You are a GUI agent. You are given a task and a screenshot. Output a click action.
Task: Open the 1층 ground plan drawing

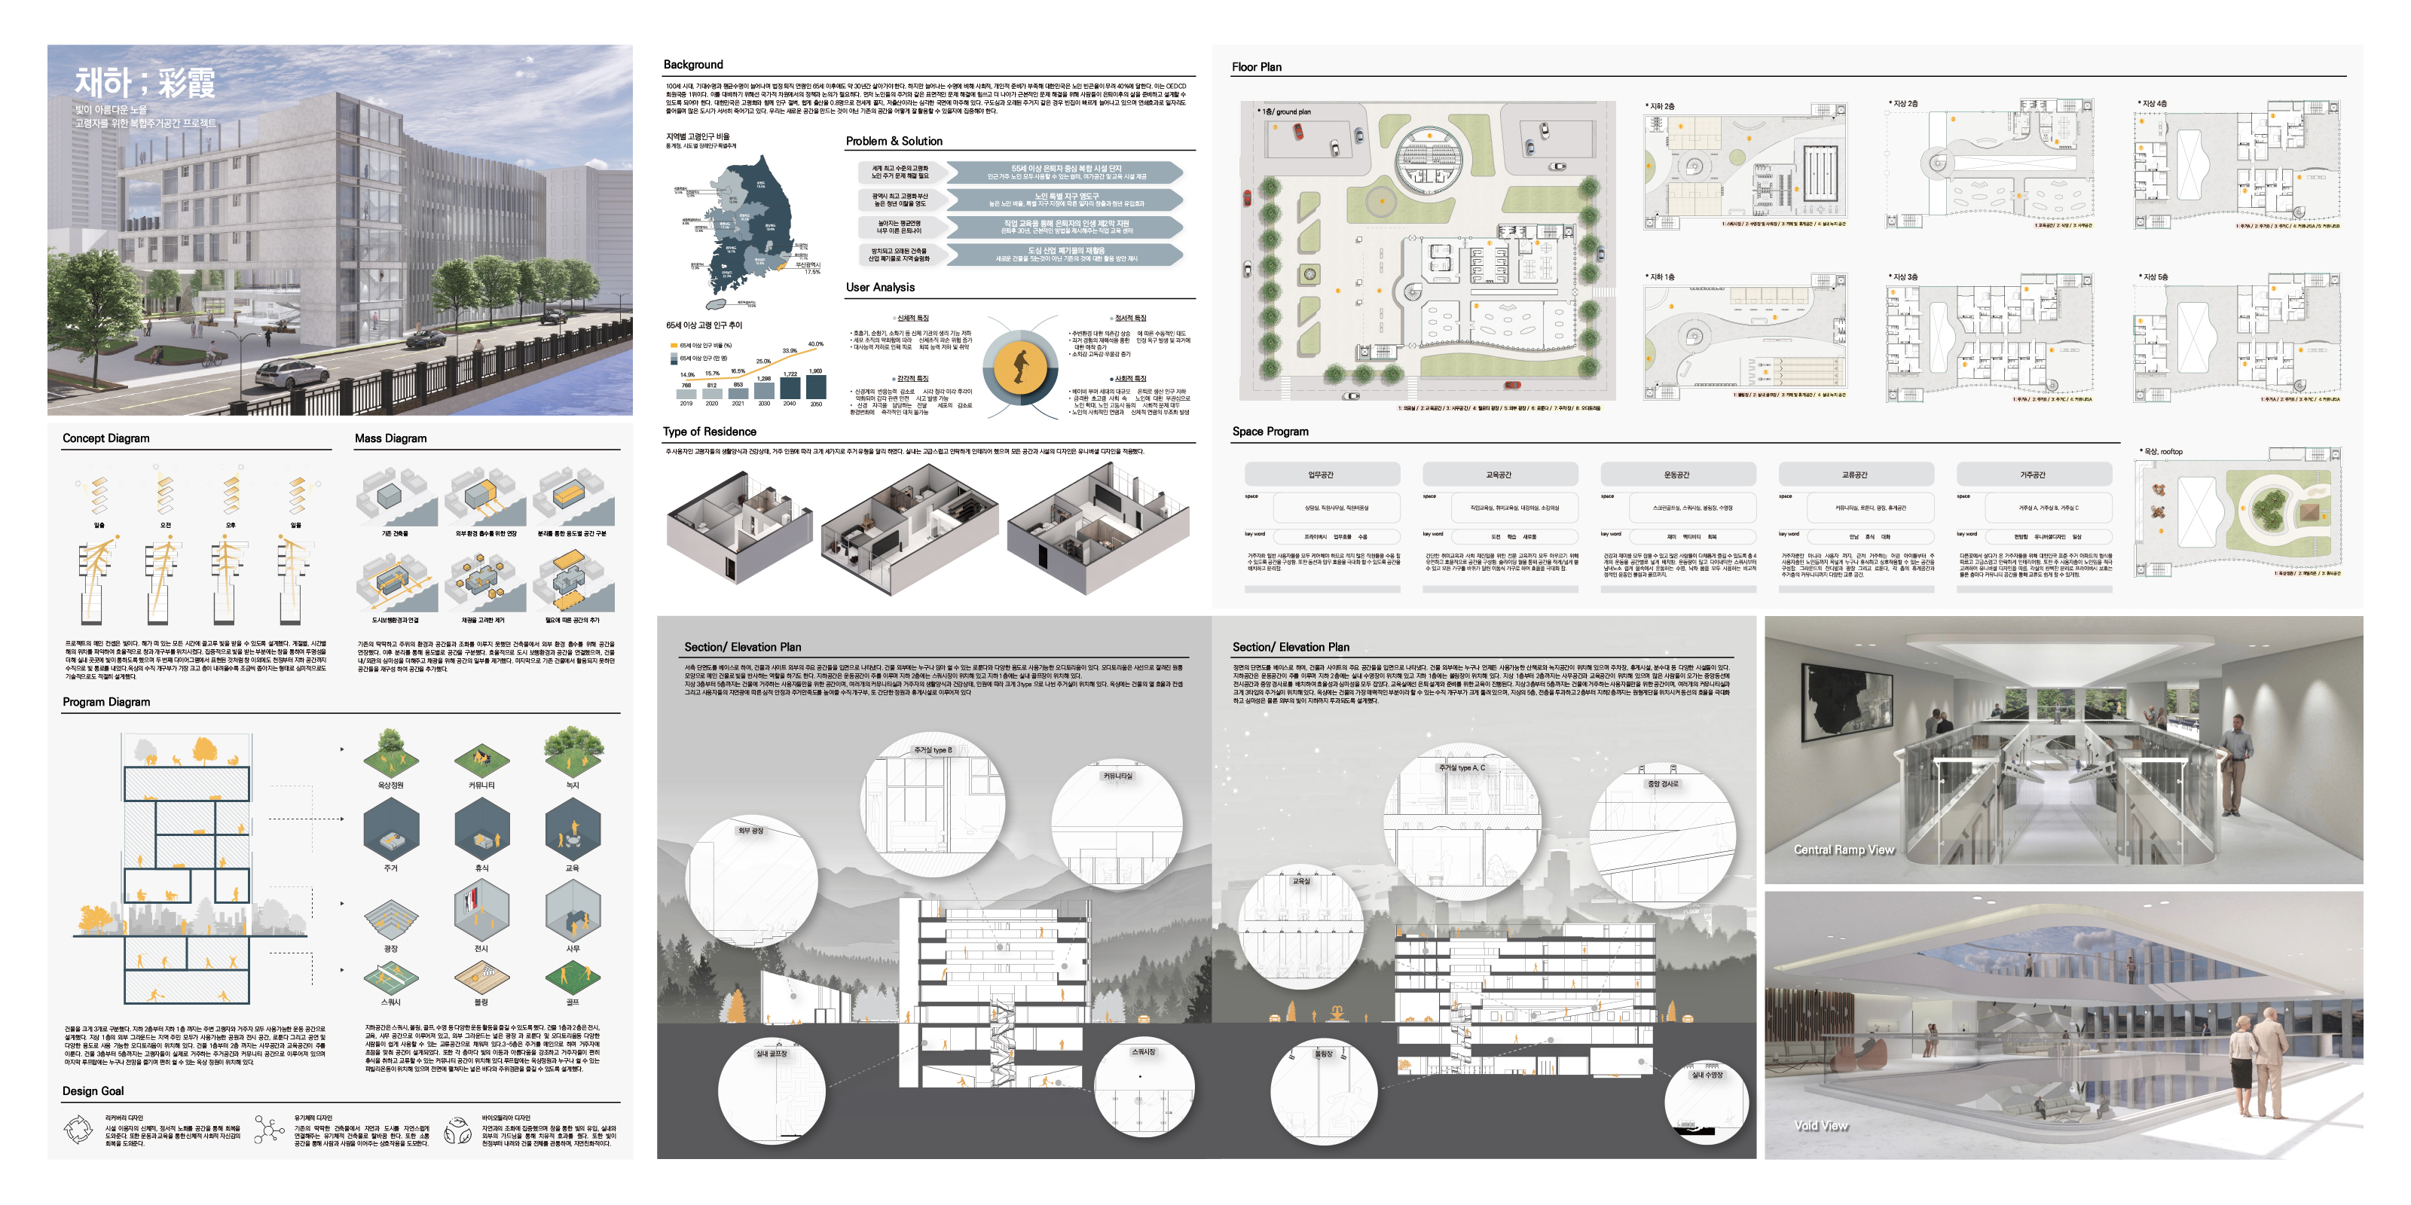pos(1427,251)
